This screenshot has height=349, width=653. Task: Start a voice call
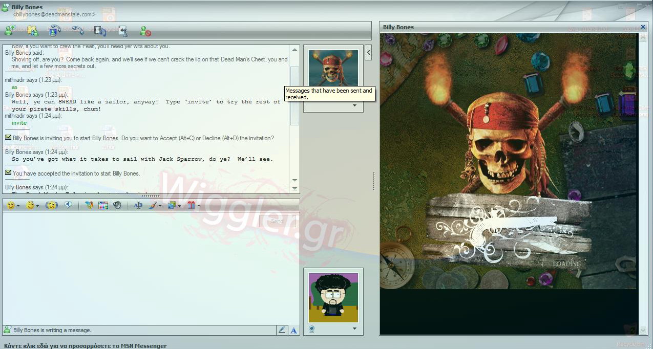click(x=77, y=31)
